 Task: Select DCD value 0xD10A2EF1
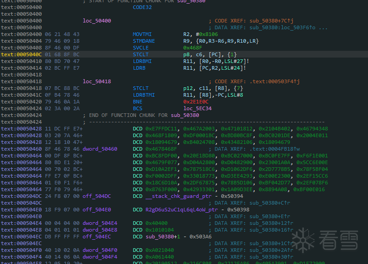[161, 170]
